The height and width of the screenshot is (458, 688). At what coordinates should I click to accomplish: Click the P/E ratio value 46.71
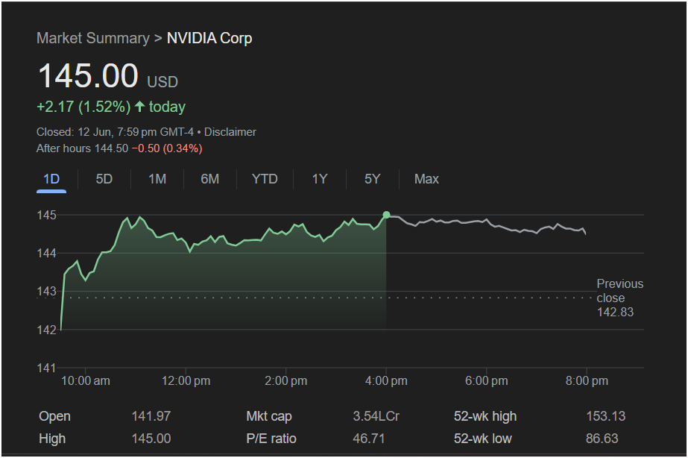coord(368,439)
